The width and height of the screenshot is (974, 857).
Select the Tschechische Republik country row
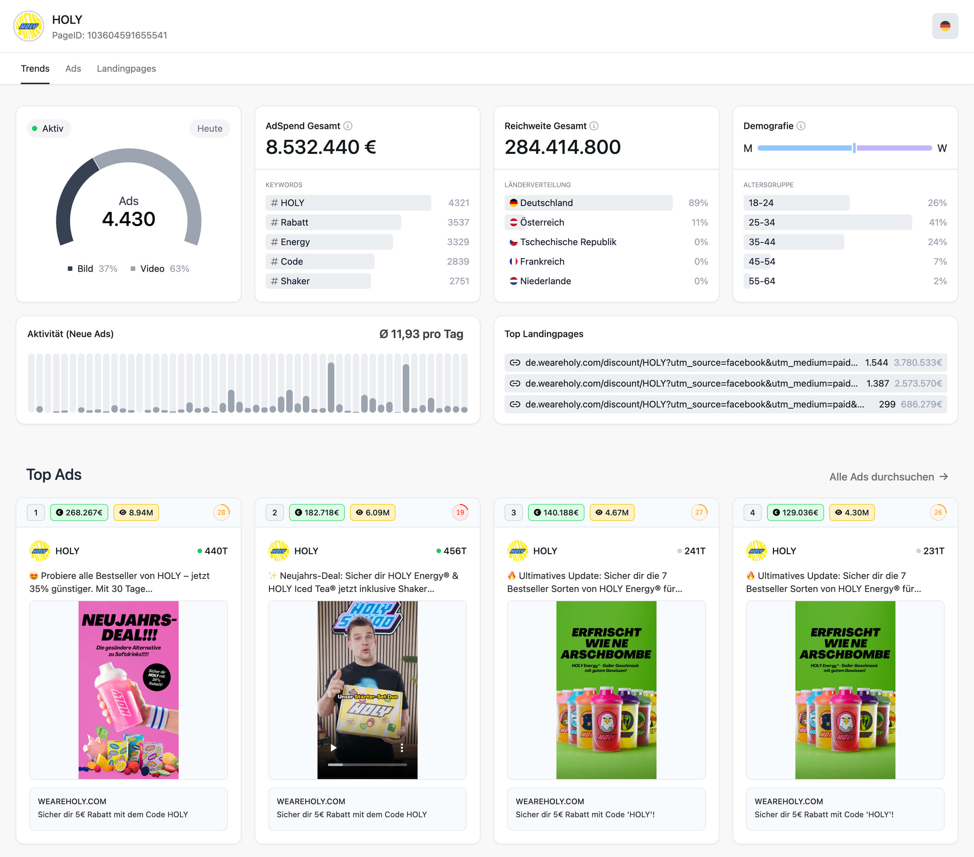(606, 242)
